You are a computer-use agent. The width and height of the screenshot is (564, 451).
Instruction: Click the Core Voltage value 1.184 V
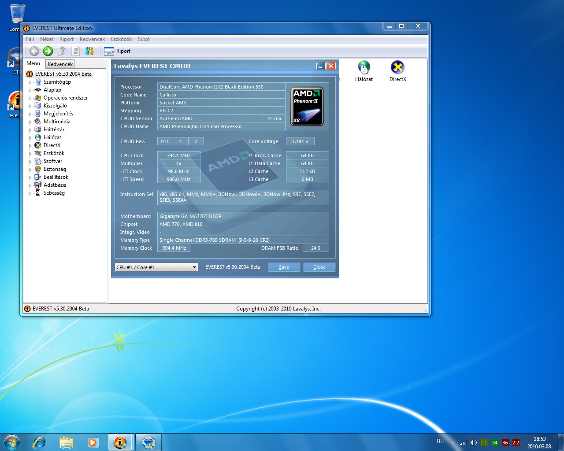[x=300, y=141]
